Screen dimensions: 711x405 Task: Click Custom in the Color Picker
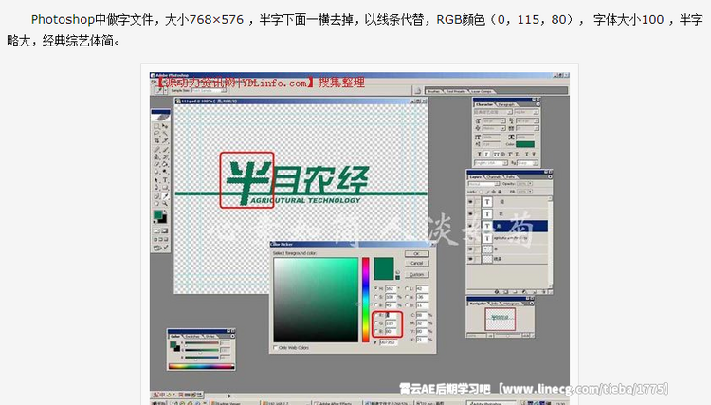coord(417,274)
